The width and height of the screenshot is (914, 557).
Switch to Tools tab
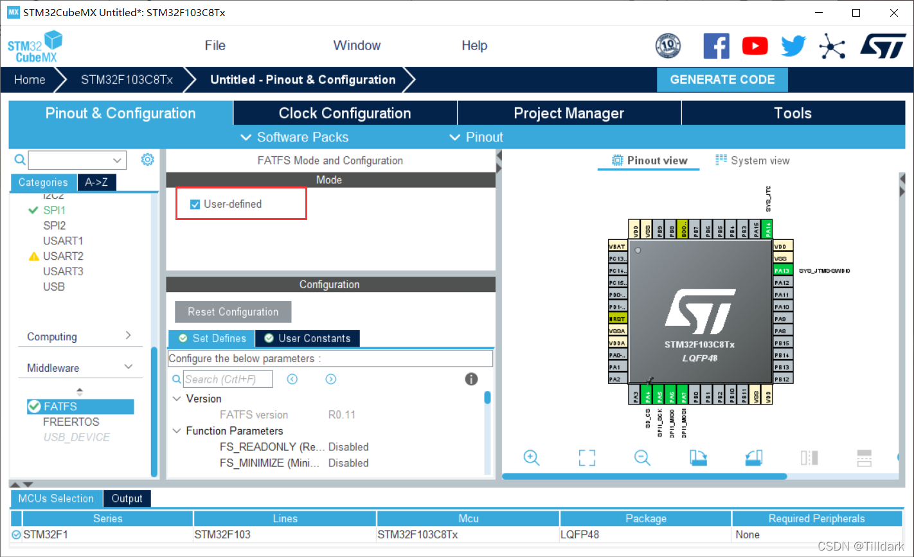[793, 113]
